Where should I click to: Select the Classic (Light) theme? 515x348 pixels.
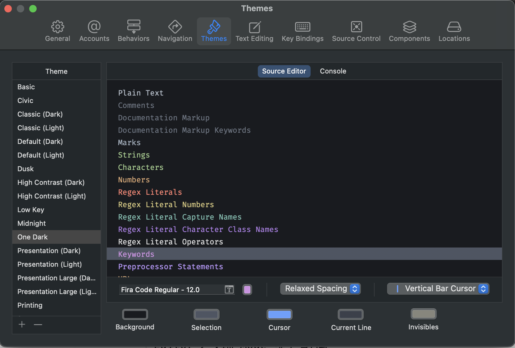pyautogui.click(x=57, y=128)
